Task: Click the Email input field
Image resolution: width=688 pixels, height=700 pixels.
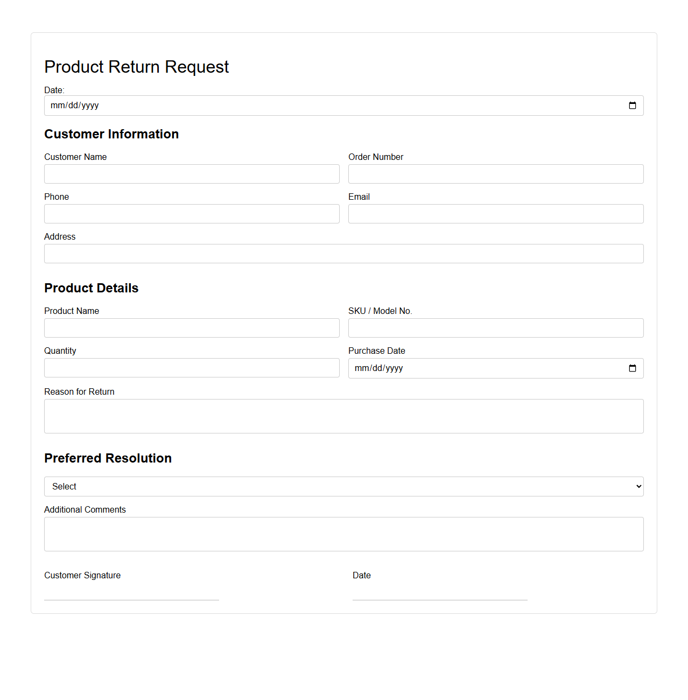Action: [x=495, y=214]
